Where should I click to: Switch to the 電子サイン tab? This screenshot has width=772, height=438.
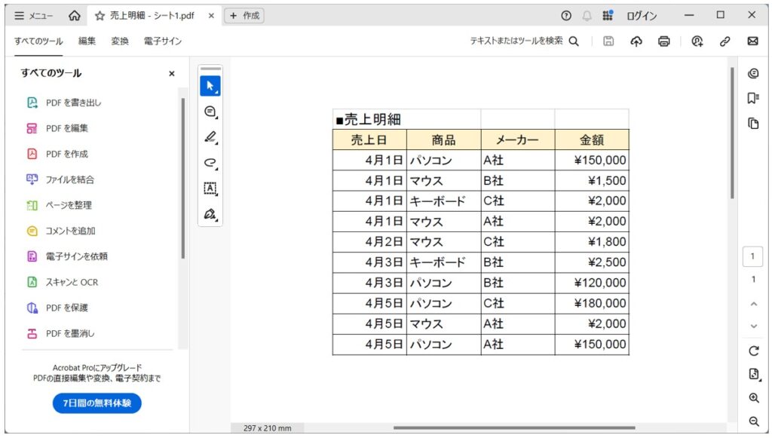pyautogui.click(x=163, y=41)
